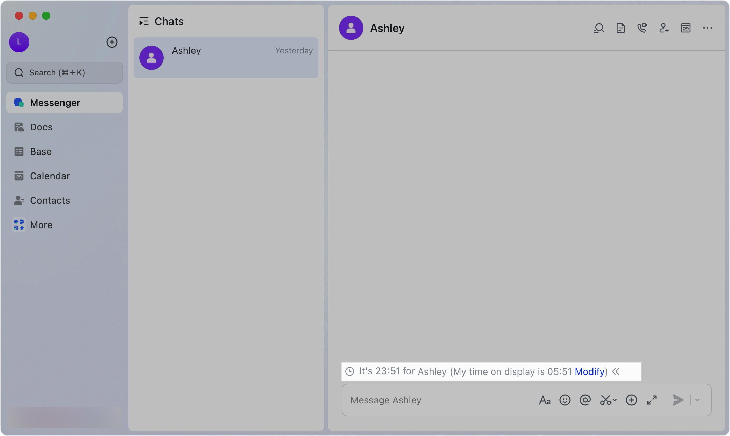Screen dimensions: 730x436
Task: Click Ashley's avatar in the chat header
Action: (x=351, y=28)
